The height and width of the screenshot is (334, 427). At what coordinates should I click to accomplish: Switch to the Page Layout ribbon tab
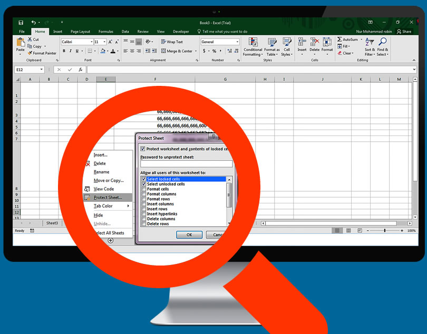tap(80, 32)
